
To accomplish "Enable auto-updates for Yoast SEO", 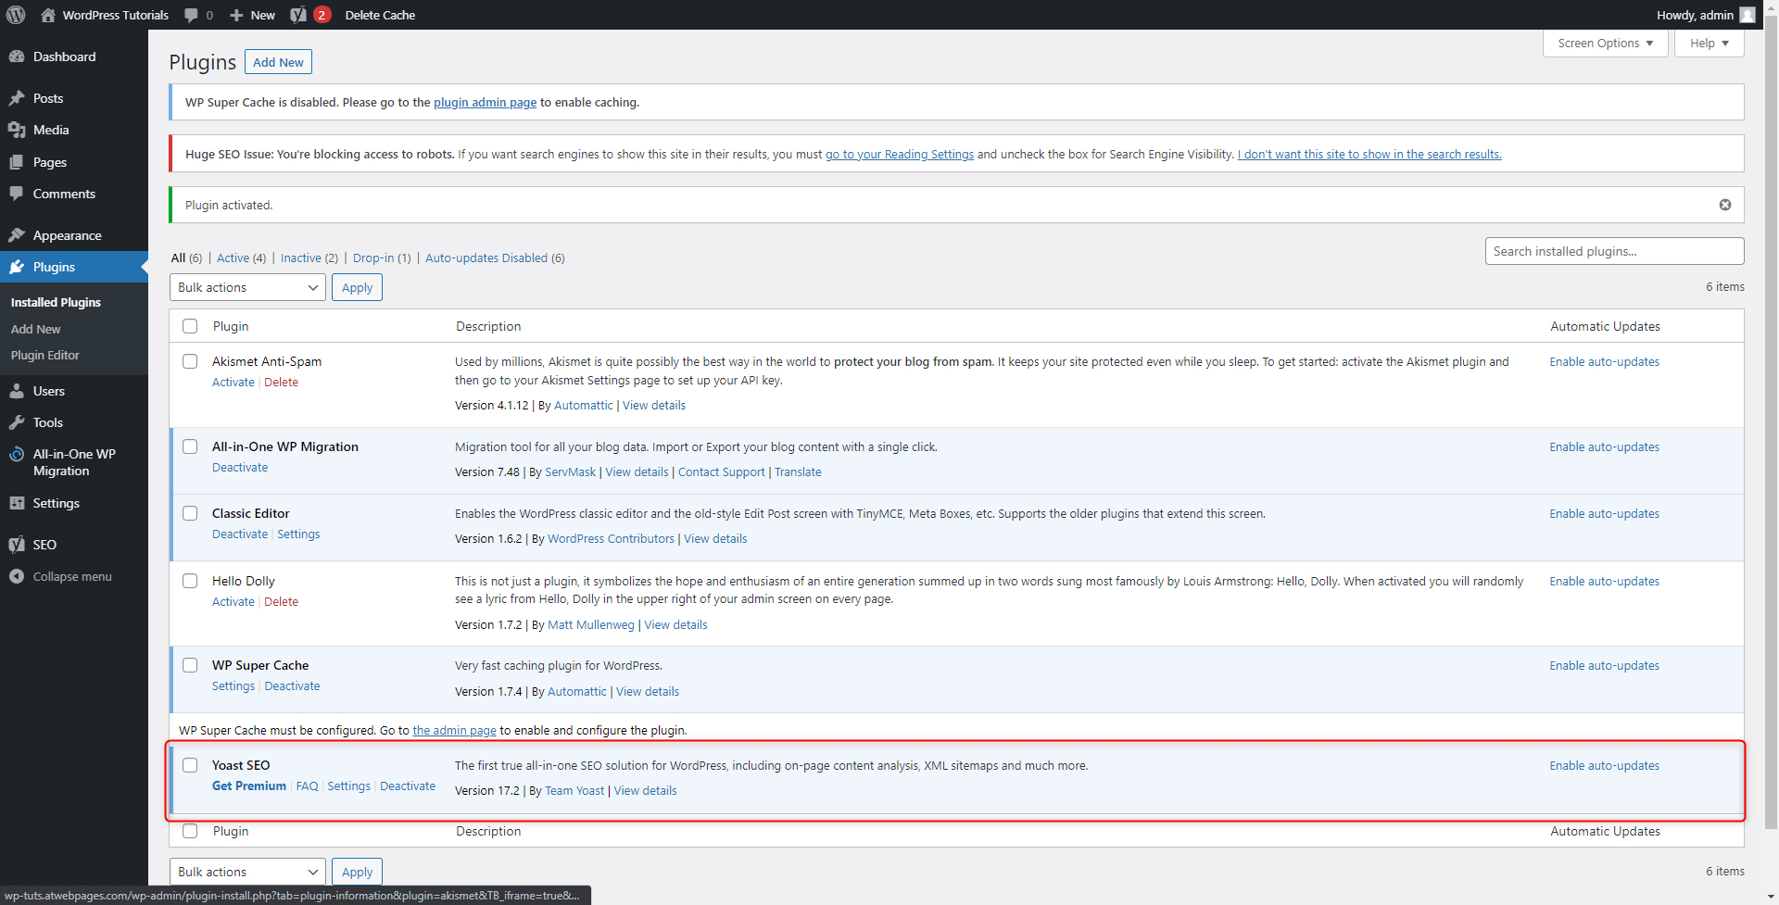I will click(x=1604, y=765).
